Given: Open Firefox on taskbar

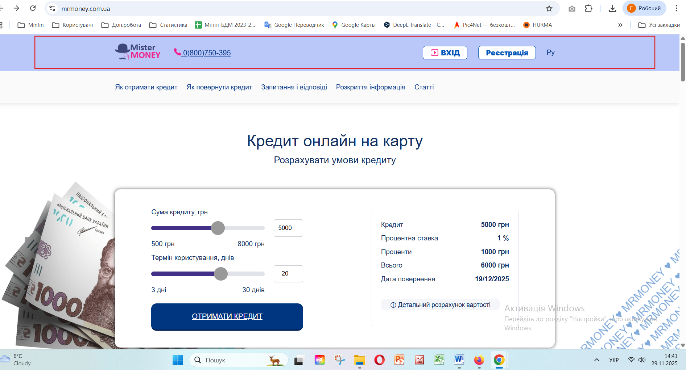Looking at the screenshot, I should [479, 360].
